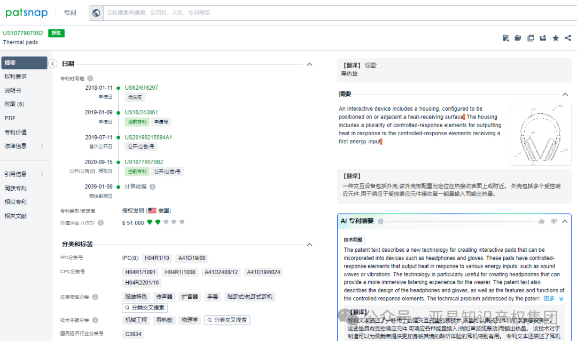Save patent to a folder
This screenshot has width=577, height=341.
(x=518, y=38)
